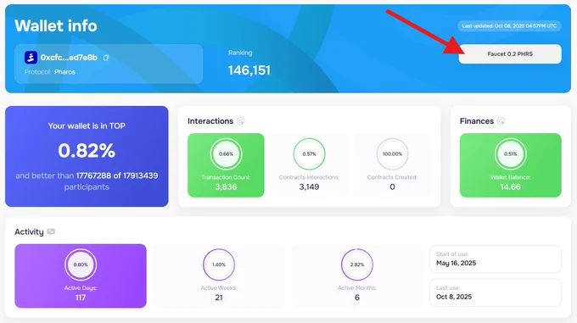Click the Finances section heading
The height and width of the screenshot is (323, 577).
click(x=477, y=121)
